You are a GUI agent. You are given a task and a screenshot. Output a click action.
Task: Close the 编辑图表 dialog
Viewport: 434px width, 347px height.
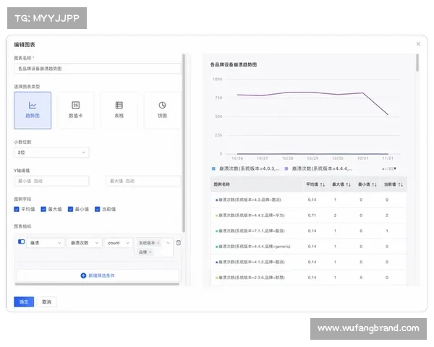[417, 44]
